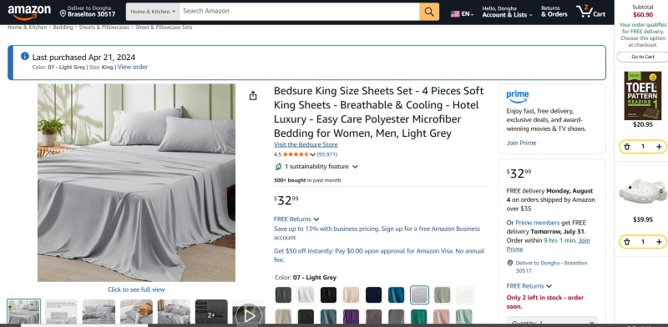Delete TOEFL book using trash icon
The height and width of the screenshot is (327, 668).
(627, 147)
